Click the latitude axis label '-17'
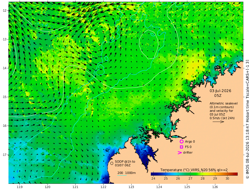 point(4,155)
